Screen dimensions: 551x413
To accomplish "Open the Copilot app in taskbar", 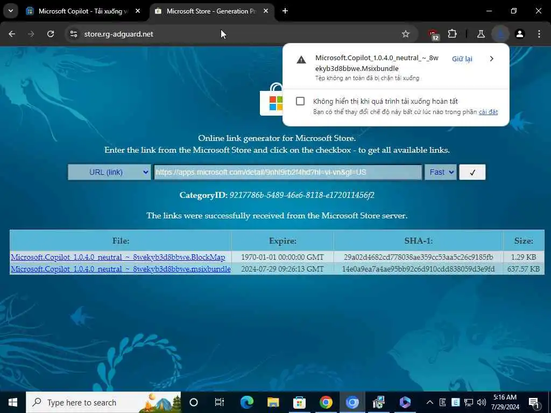I will click(x=405, y=402).
